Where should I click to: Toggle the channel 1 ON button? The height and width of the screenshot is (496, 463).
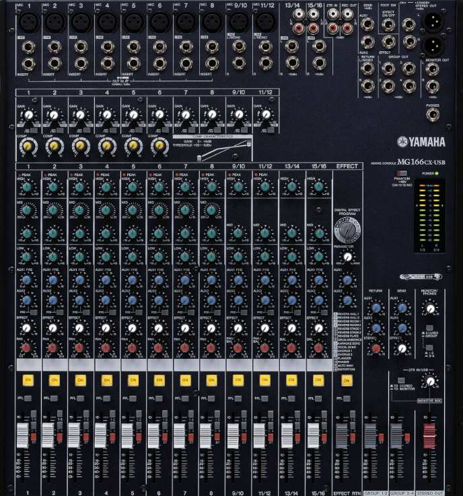(28, 380)
